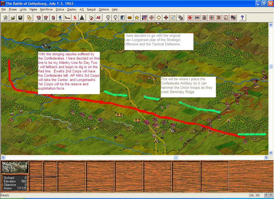Toggle the outlined helmet highlight button
The width and height of the screenshot is (274, 199).
226,17
